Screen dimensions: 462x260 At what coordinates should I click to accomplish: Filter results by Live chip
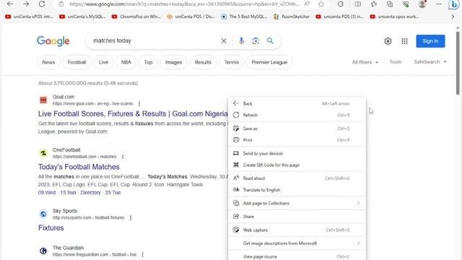coord(103,62)
